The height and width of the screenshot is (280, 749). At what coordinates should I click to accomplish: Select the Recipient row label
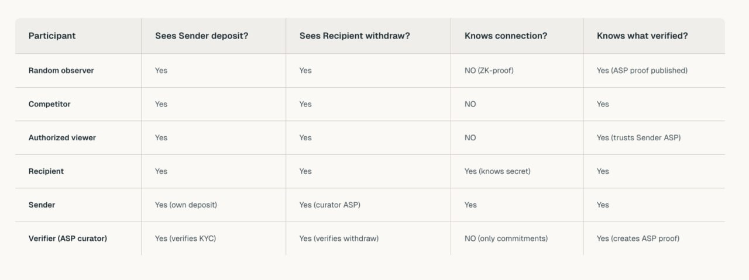[x=46, y=171]
